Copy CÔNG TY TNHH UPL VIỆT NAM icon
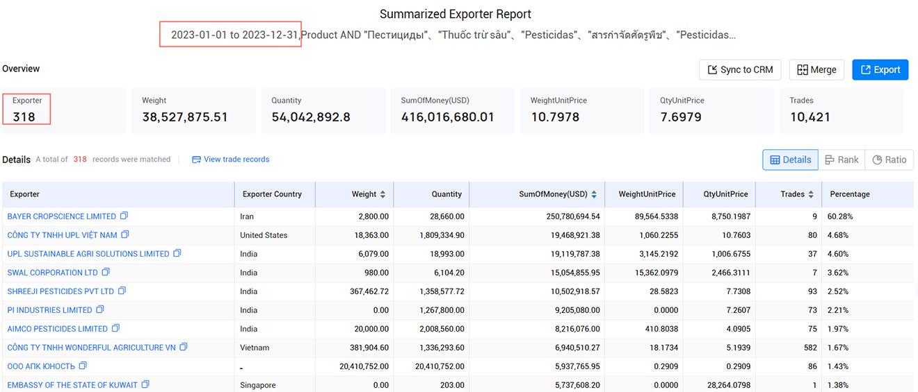 [125, 235]
